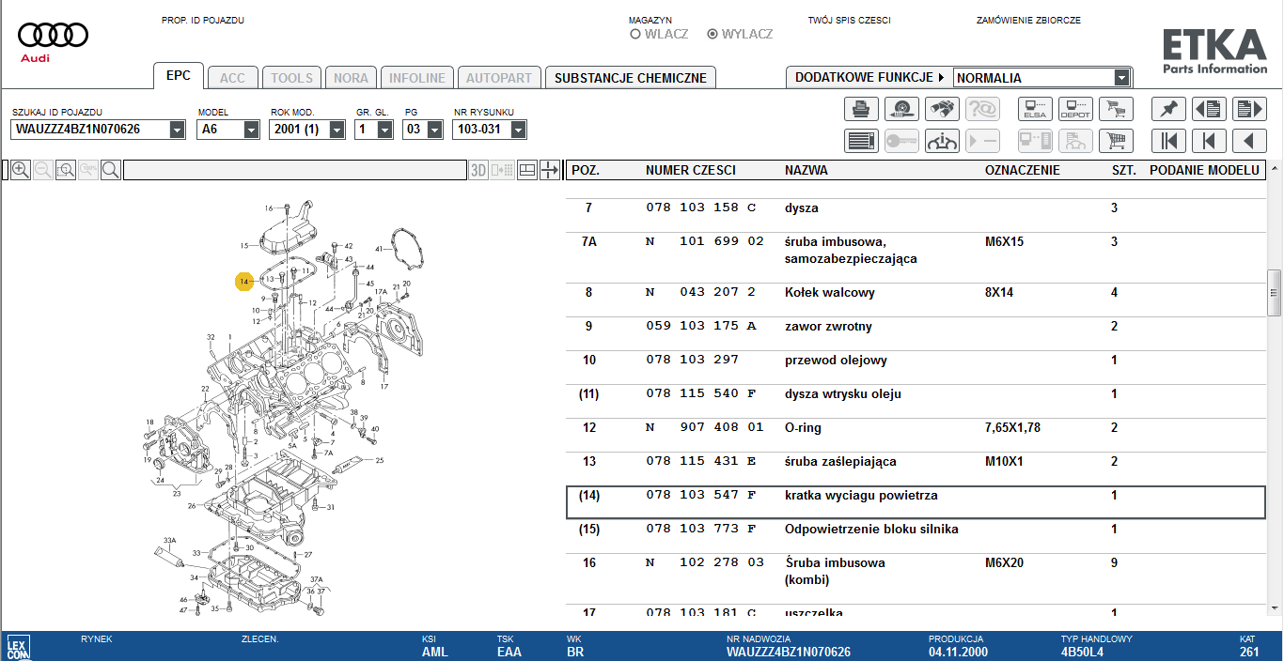Click the printer icon to print
Screen dimensions: 1284x661
point(861,109)
